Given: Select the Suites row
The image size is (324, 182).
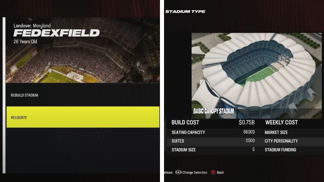Looking at the screenshot, I should point(213,141).
